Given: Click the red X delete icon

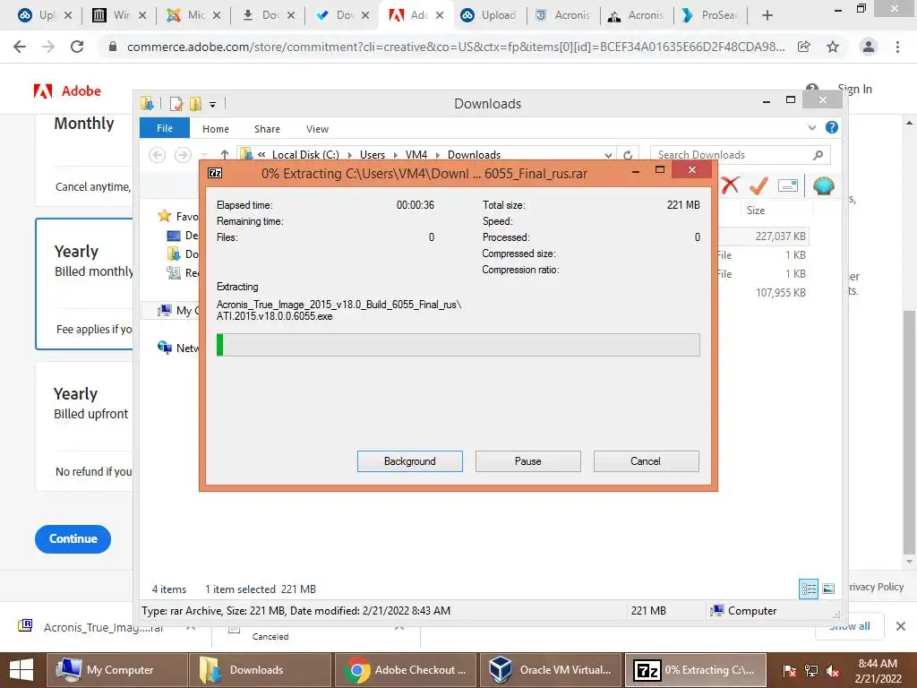Looking at the screenshot, I should tap(730, 185).
